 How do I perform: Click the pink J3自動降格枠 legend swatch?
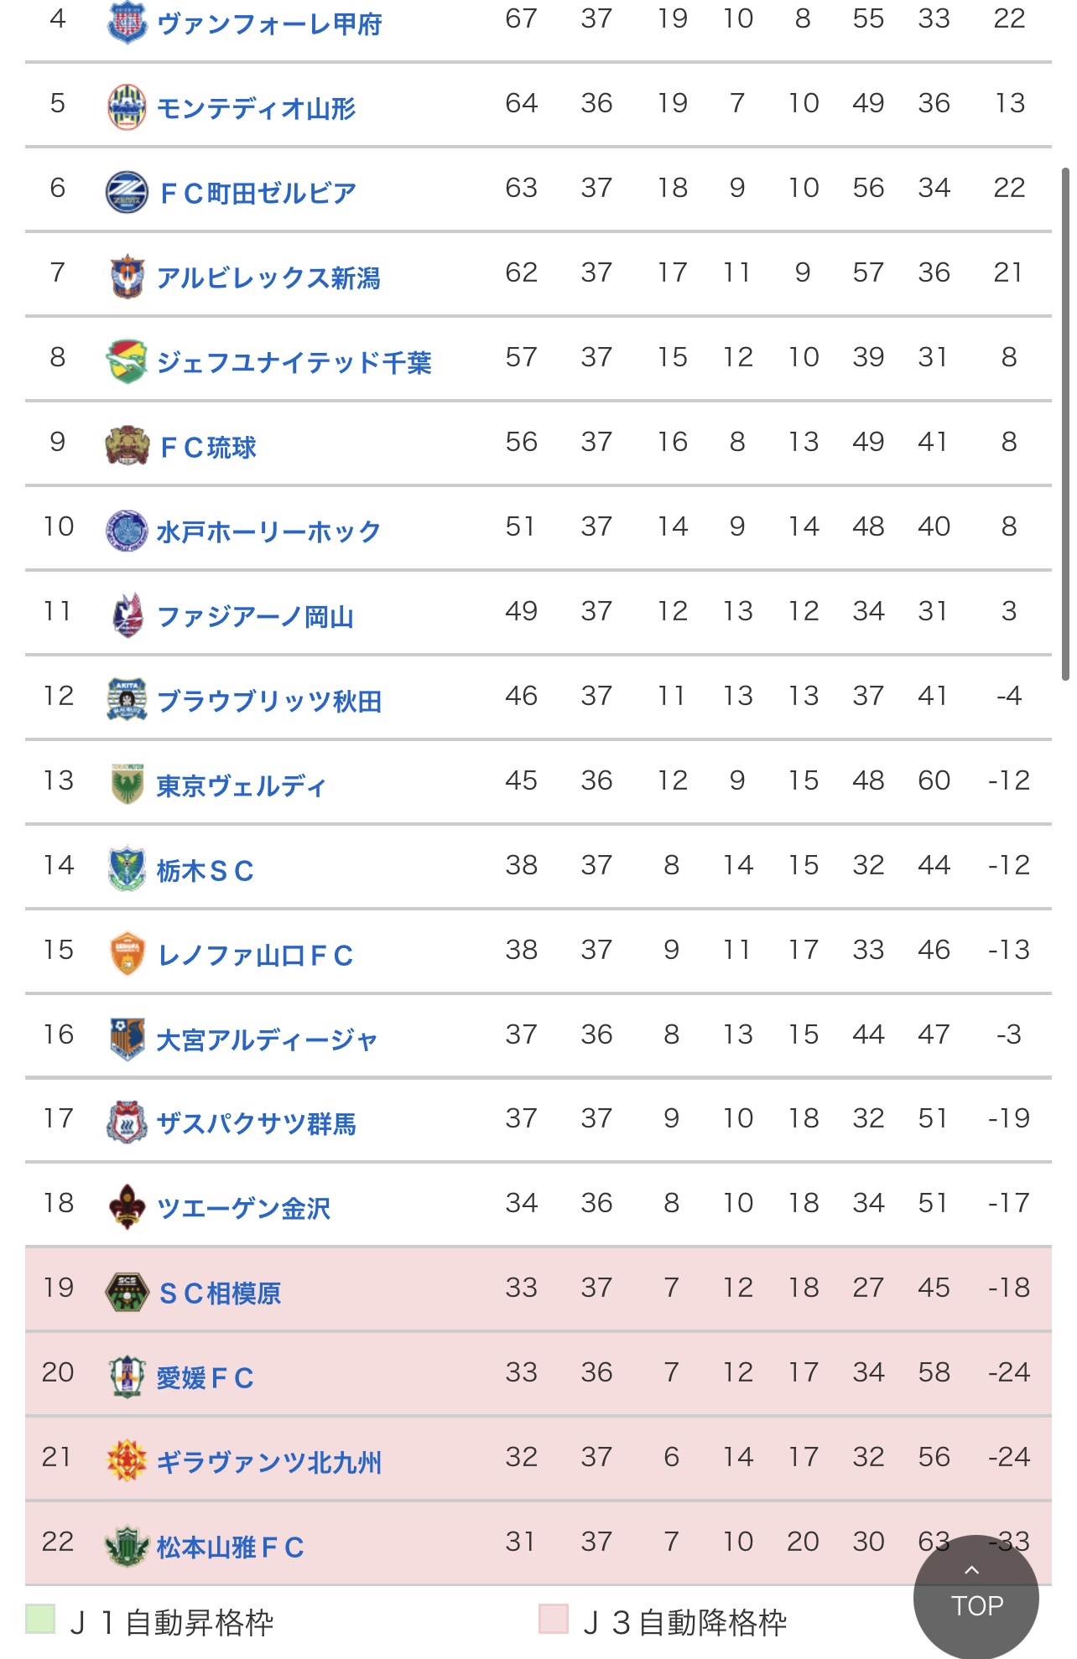(x=553, y=1619)
